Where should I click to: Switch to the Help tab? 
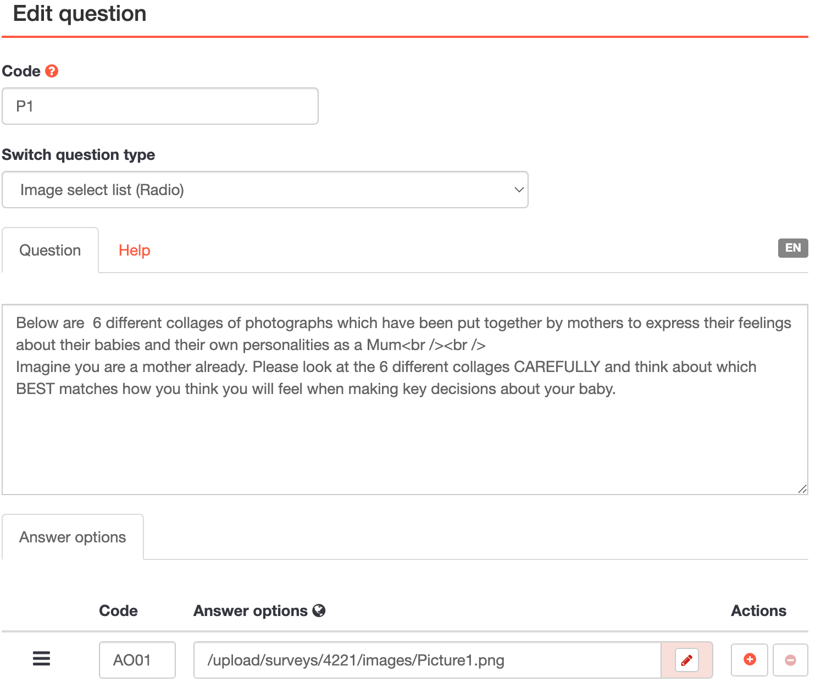pyautogui.click(x=134, y=251)
